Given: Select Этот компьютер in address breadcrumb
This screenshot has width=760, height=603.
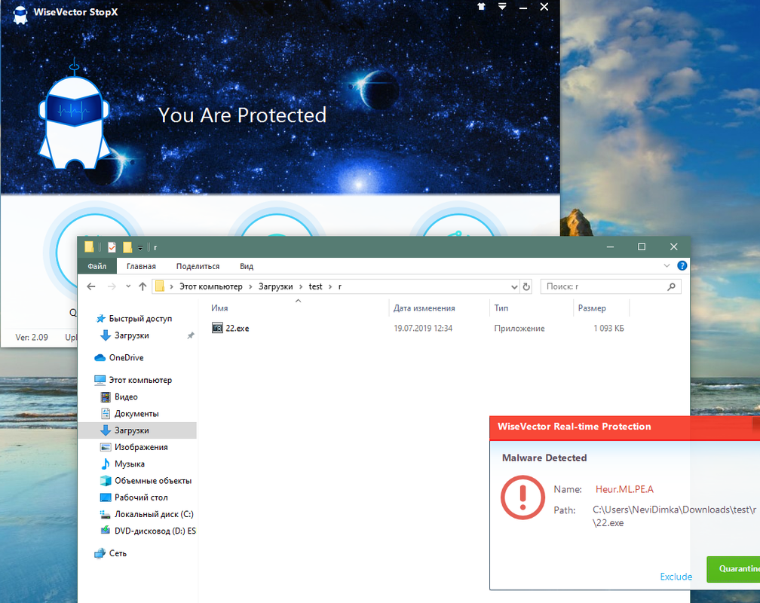Looking at the screenshot, I should click(x=211, y=286).
